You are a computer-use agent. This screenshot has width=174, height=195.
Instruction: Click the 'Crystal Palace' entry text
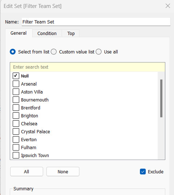36,132
